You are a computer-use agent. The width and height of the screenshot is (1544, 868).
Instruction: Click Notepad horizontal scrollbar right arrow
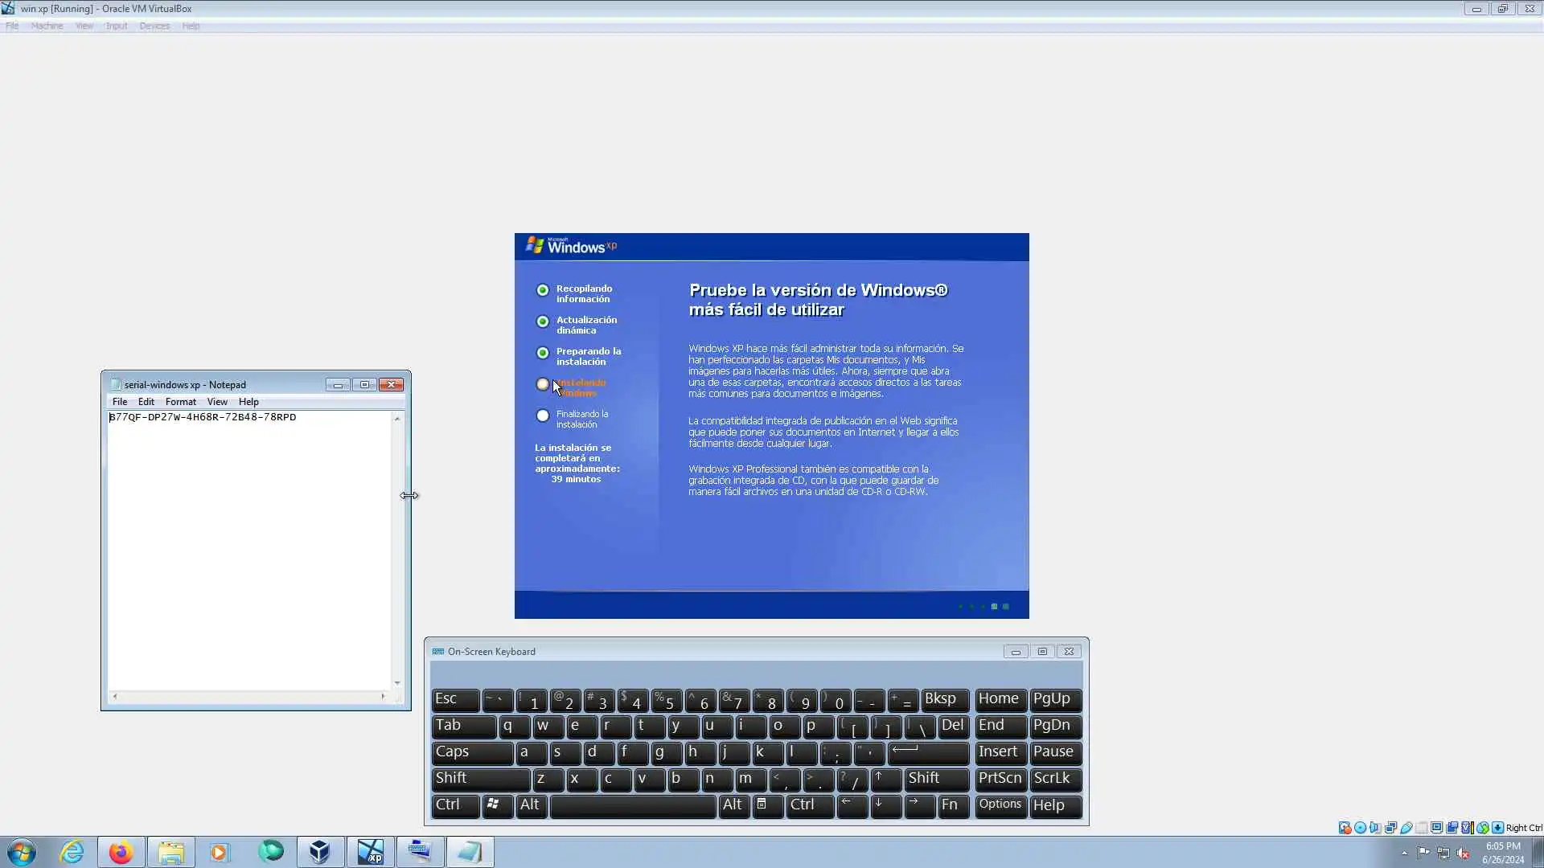tap(383, 696)
